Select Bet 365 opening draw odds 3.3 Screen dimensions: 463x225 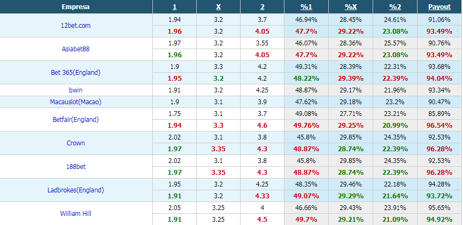[x=218, y=67]
